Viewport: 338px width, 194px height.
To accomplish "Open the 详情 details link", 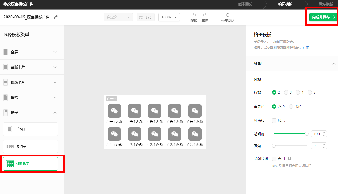I will click(306, 47).
